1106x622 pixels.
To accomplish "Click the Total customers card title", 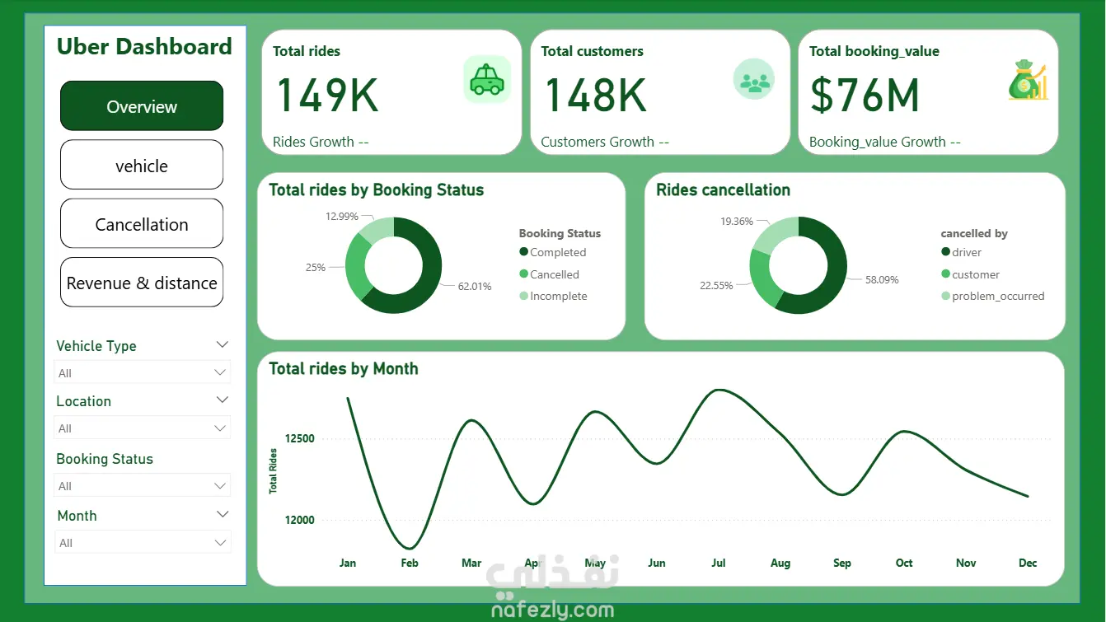I will pyautogui.click(x=592, y=51).
